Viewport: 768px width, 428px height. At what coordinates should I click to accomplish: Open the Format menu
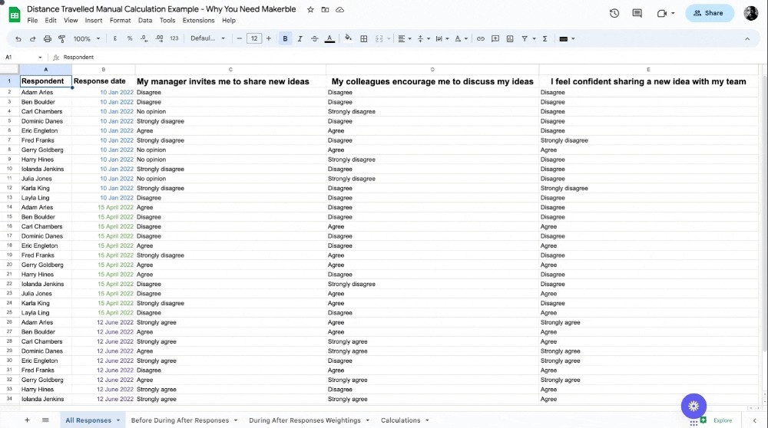(120, 21)
